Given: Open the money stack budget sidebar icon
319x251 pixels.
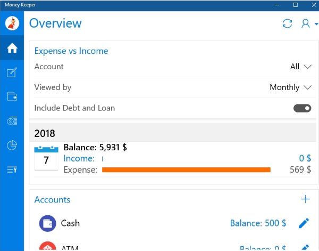Looking at the screenshot, I should [x=12, y=121].
